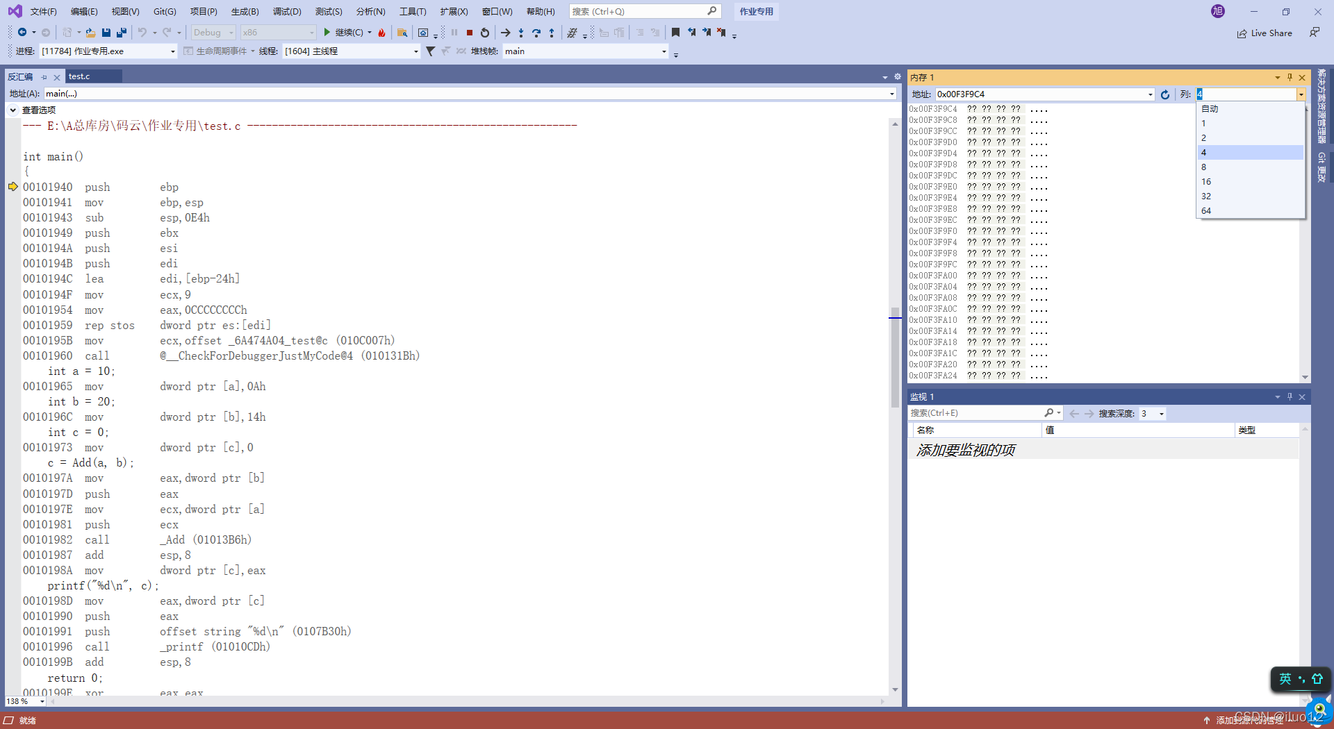Image resolution: width=1334 pixels, height=729 pixels.
Task: Open the 文件(F) menu
Action: pos(44,11)
